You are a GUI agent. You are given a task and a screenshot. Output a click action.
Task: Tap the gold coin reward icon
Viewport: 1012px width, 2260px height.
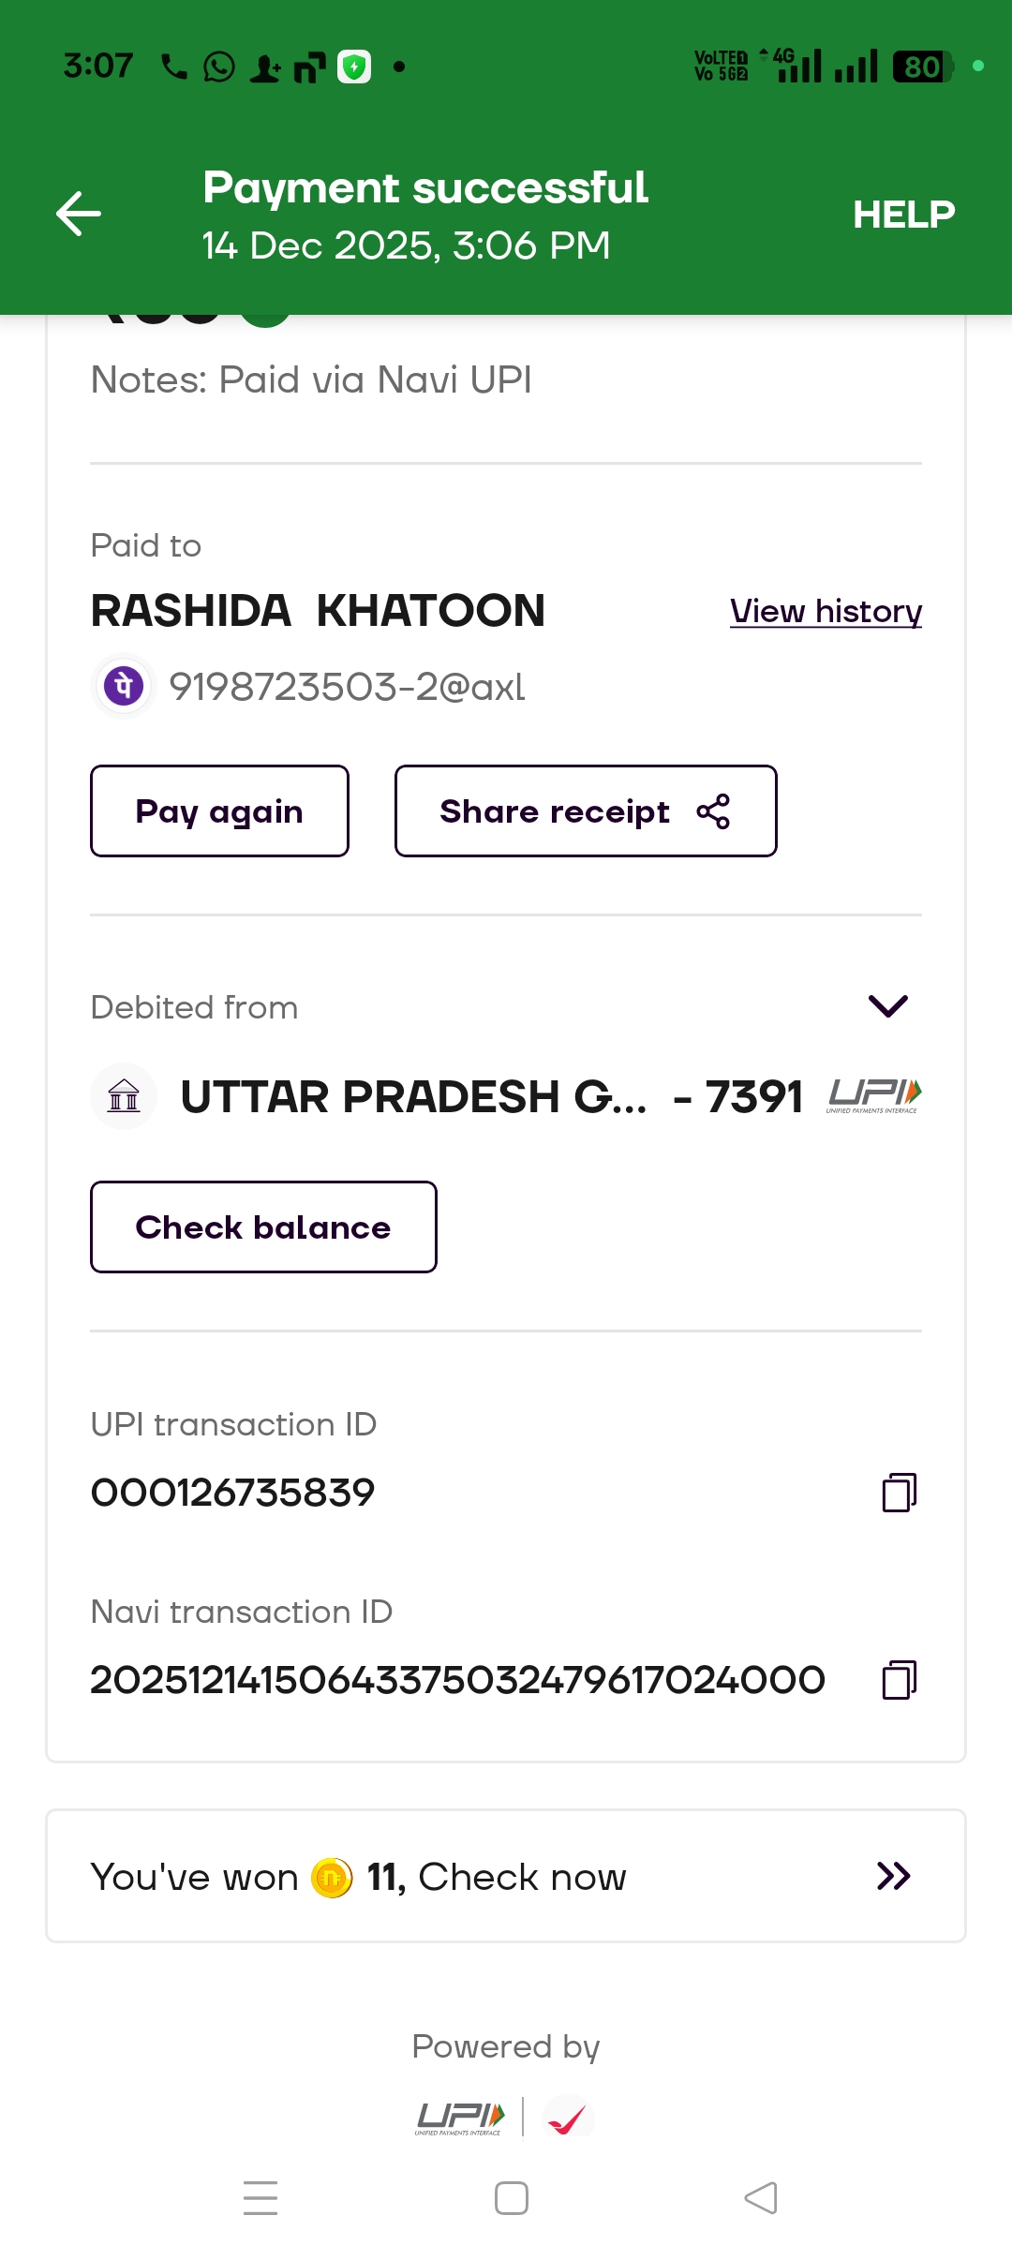click(332, 1878)
